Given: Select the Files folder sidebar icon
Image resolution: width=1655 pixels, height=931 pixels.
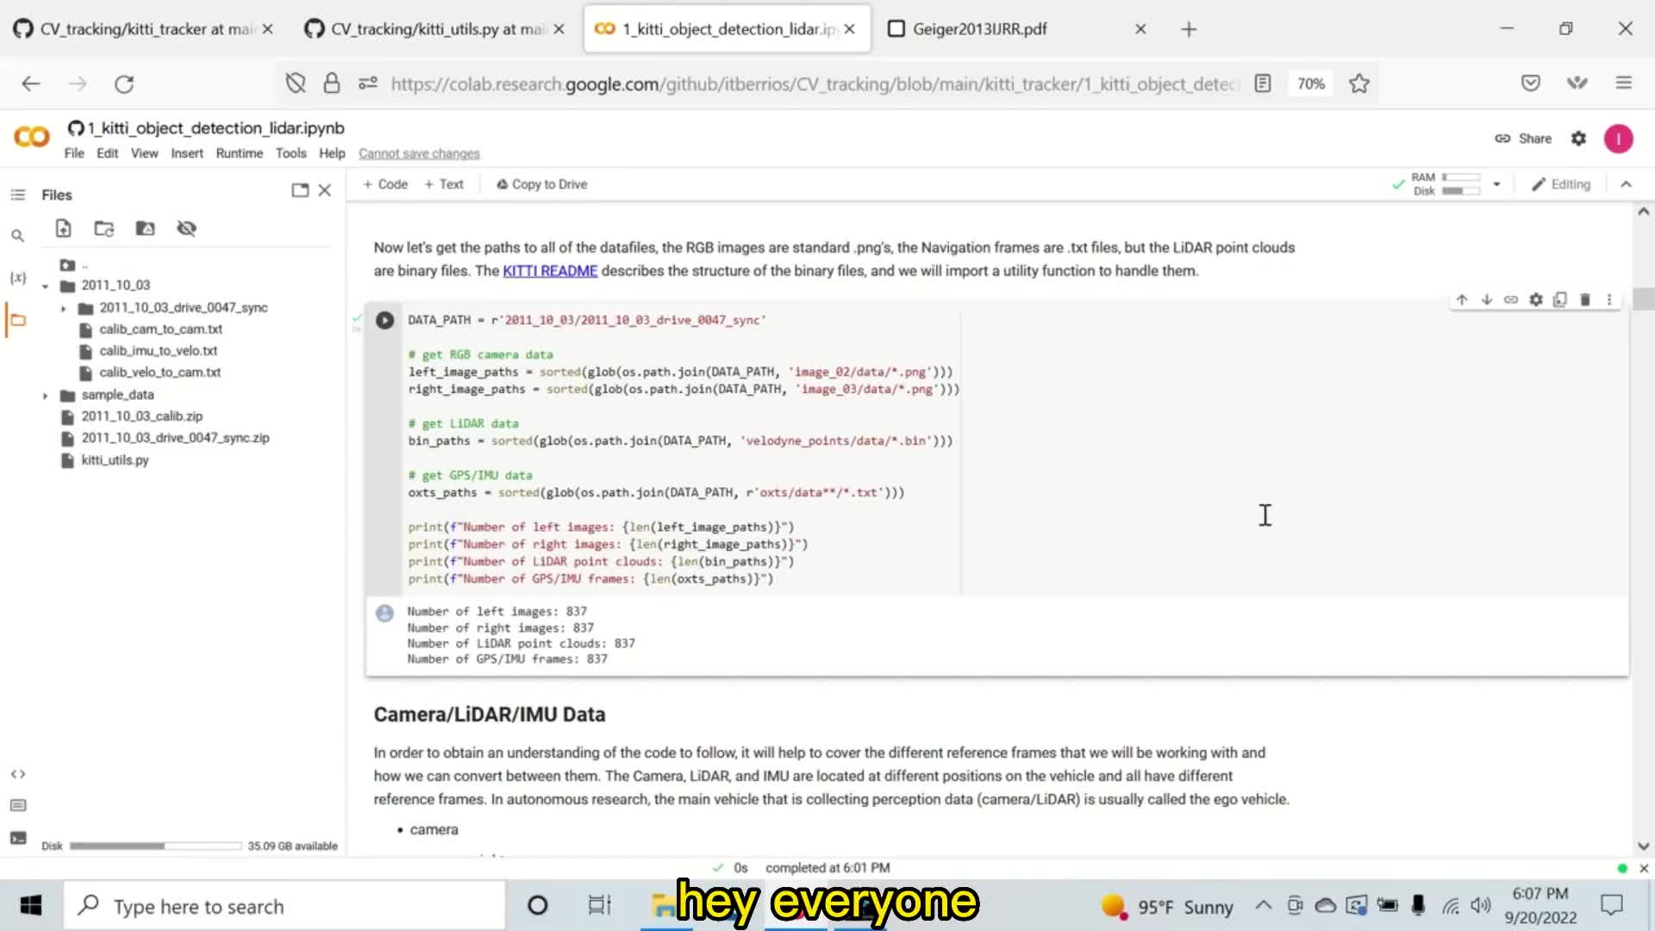Looking at the screenshot, I should [17, 320].
